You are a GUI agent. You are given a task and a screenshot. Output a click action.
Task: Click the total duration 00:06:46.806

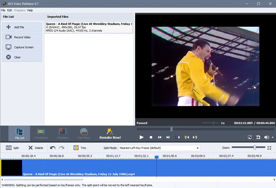tap(266, 123)
